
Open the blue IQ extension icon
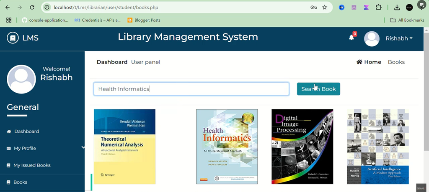[x=341, y=8]
